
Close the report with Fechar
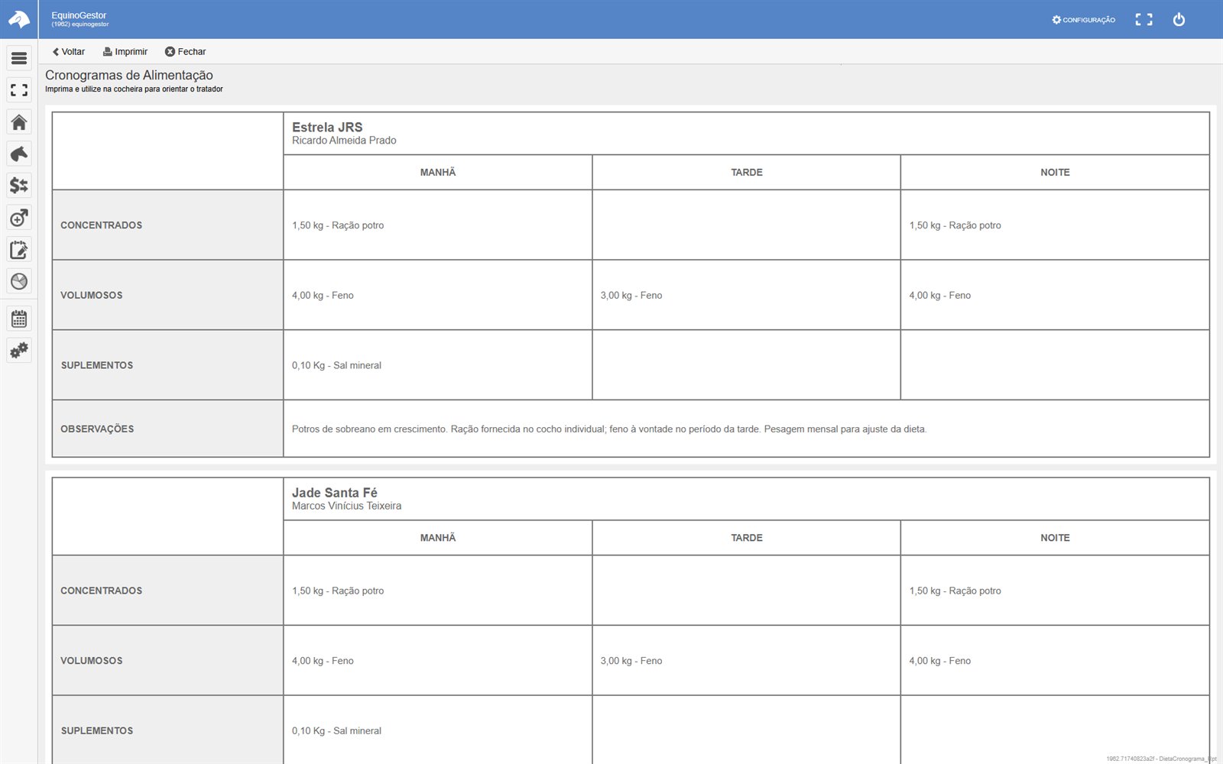(x=185, y=52)
